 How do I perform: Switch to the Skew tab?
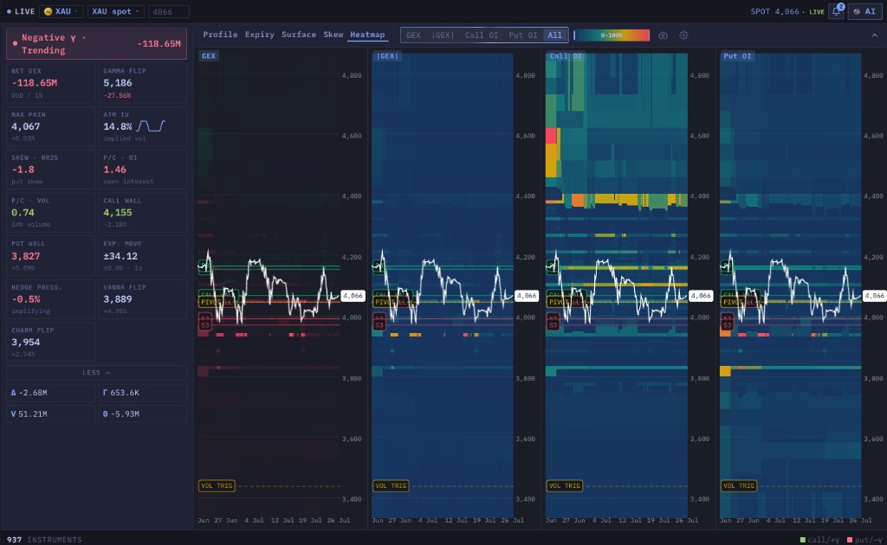pos(333,35)
